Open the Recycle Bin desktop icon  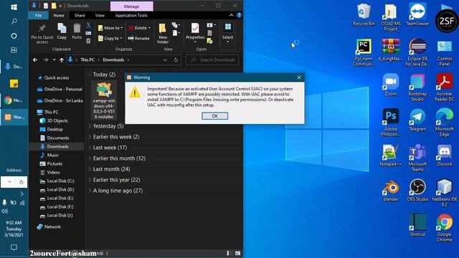pos(364,14)
